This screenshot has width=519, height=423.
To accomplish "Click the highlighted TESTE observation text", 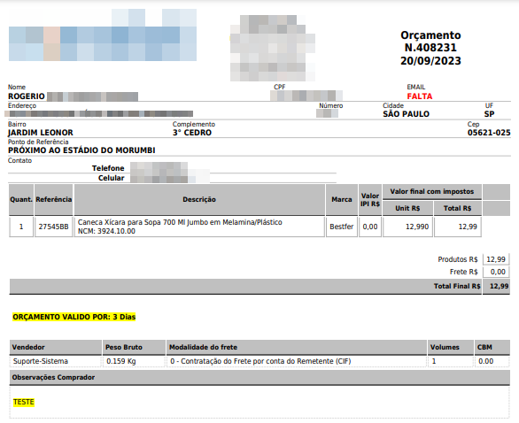I will [24, 402].
